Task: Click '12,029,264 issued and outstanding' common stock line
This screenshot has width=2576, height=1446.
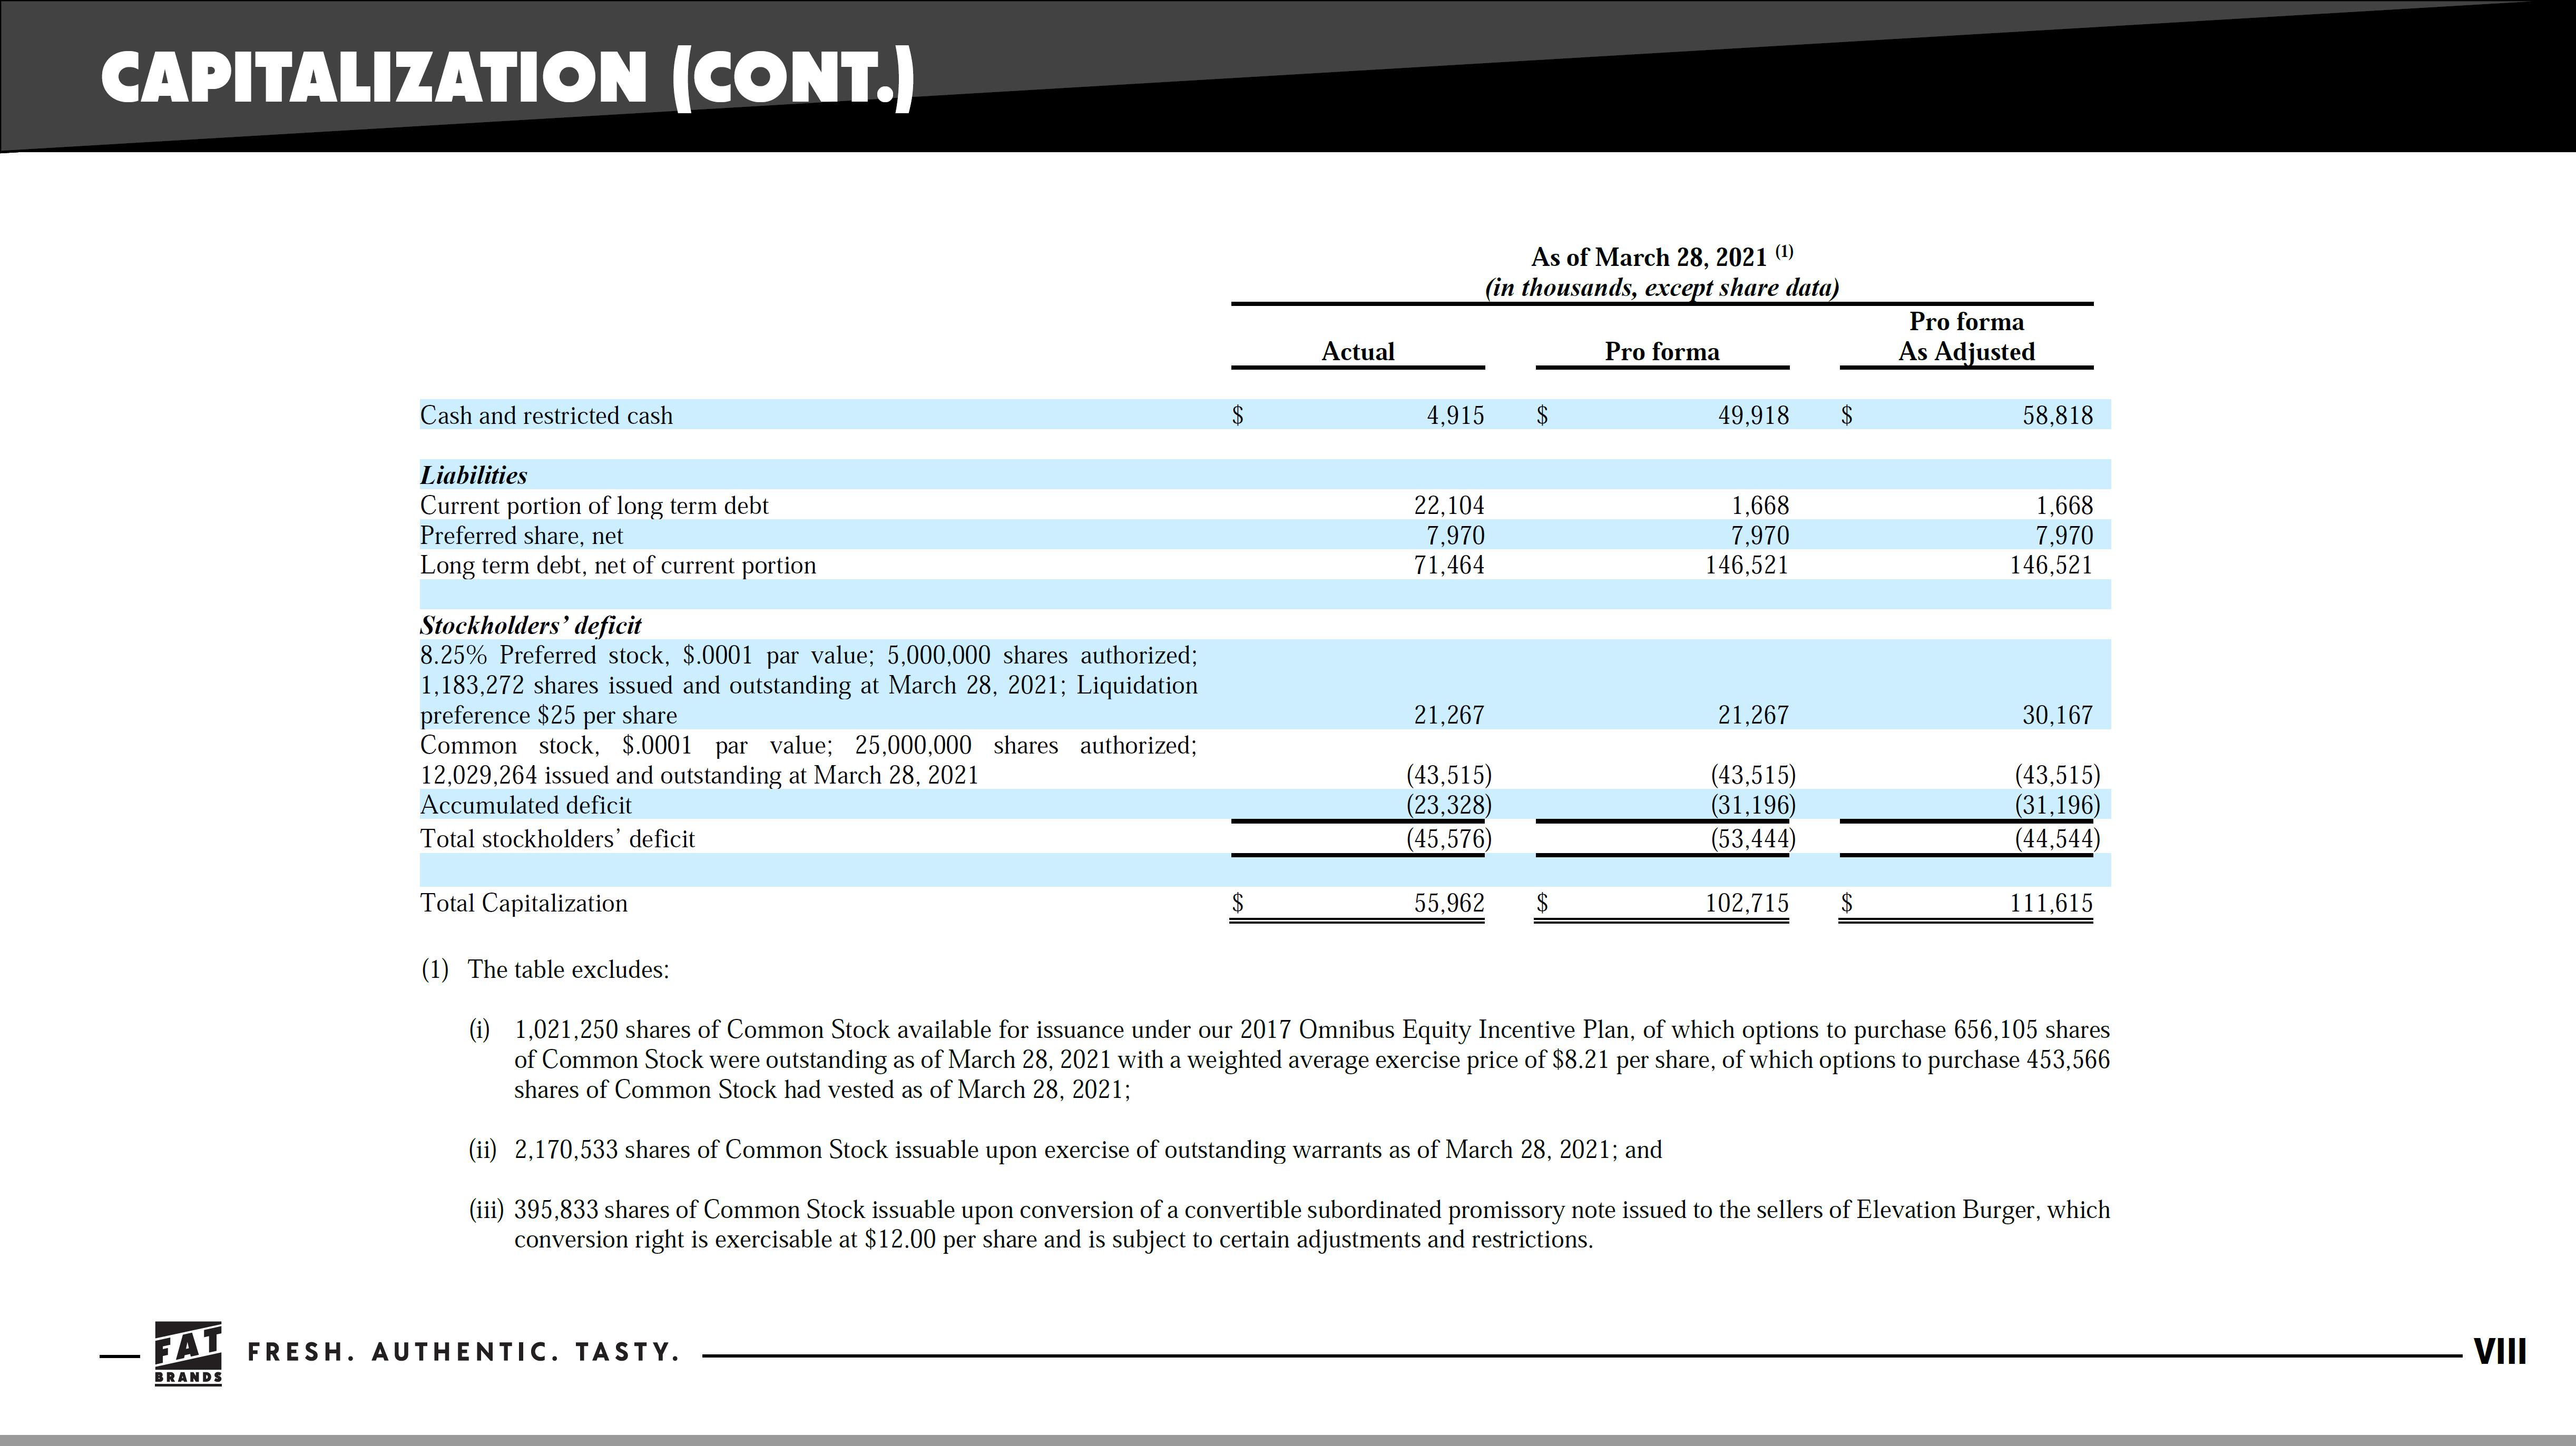Action: pos(699,776)
